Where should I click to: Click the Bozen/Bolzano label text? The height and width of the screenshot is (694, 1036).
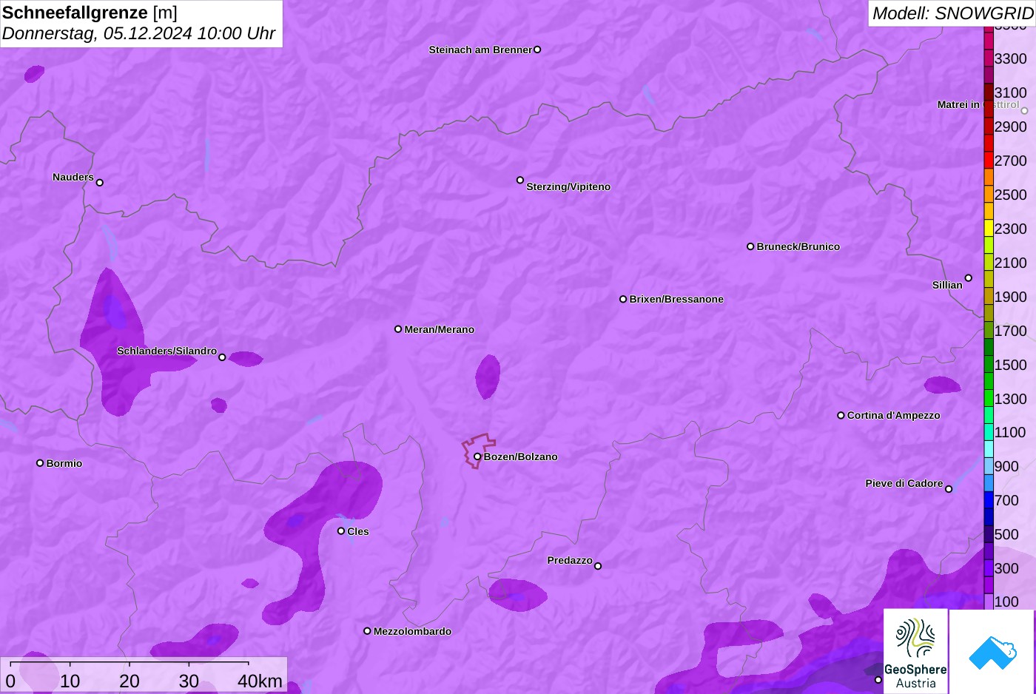521,457
